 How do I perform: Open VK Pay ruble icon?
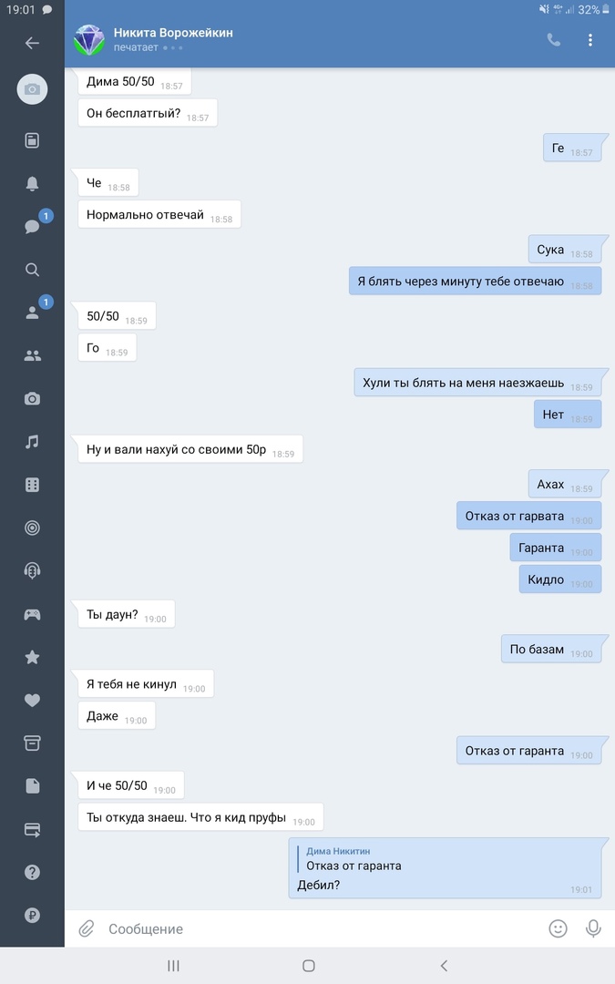(32, 916)
